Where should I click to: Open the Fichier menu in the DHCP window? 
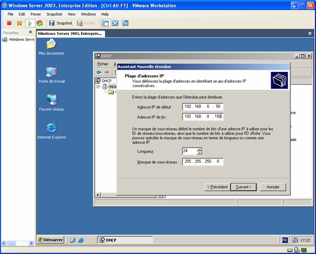coord(103,64)
